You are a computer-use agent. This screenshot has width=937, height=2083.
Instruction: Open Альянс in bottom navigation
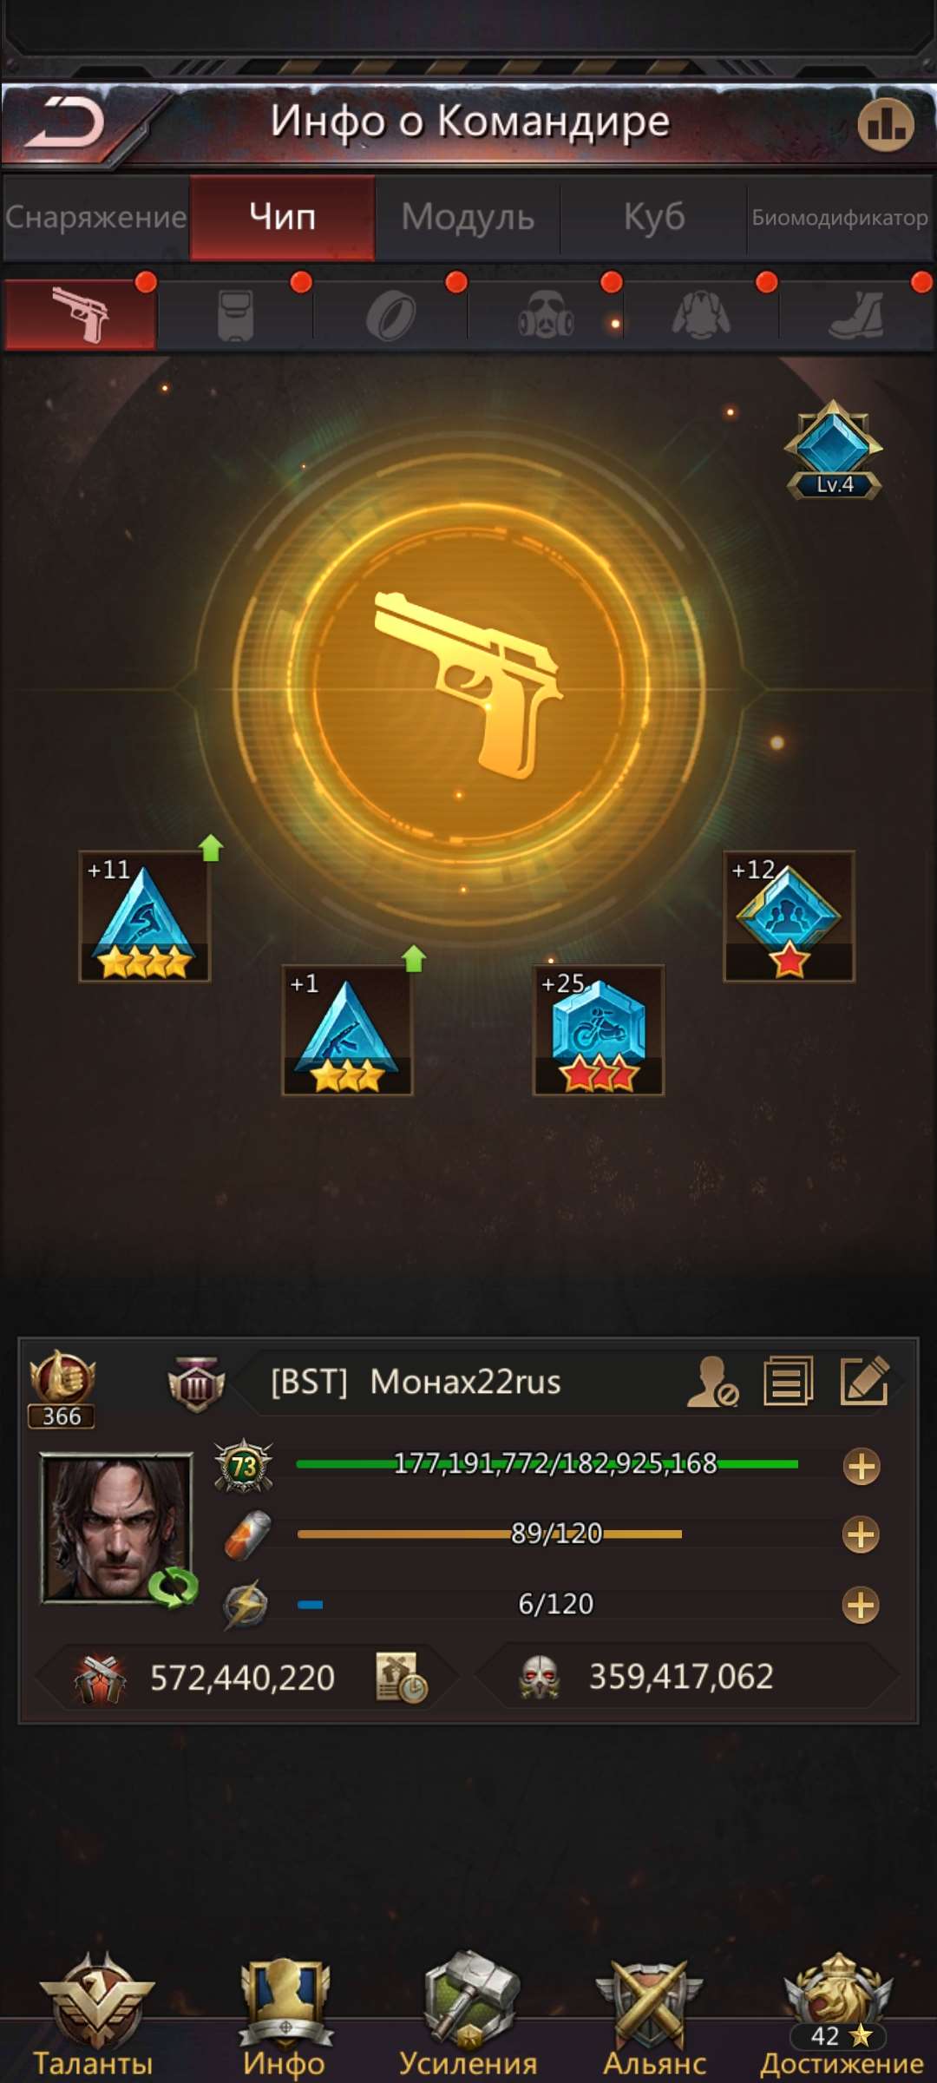click(x=654, y=2015)
